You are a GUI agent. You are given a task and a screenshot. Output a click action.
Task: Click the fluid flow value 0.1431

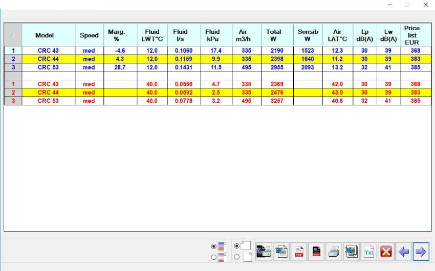pos(184,67)
